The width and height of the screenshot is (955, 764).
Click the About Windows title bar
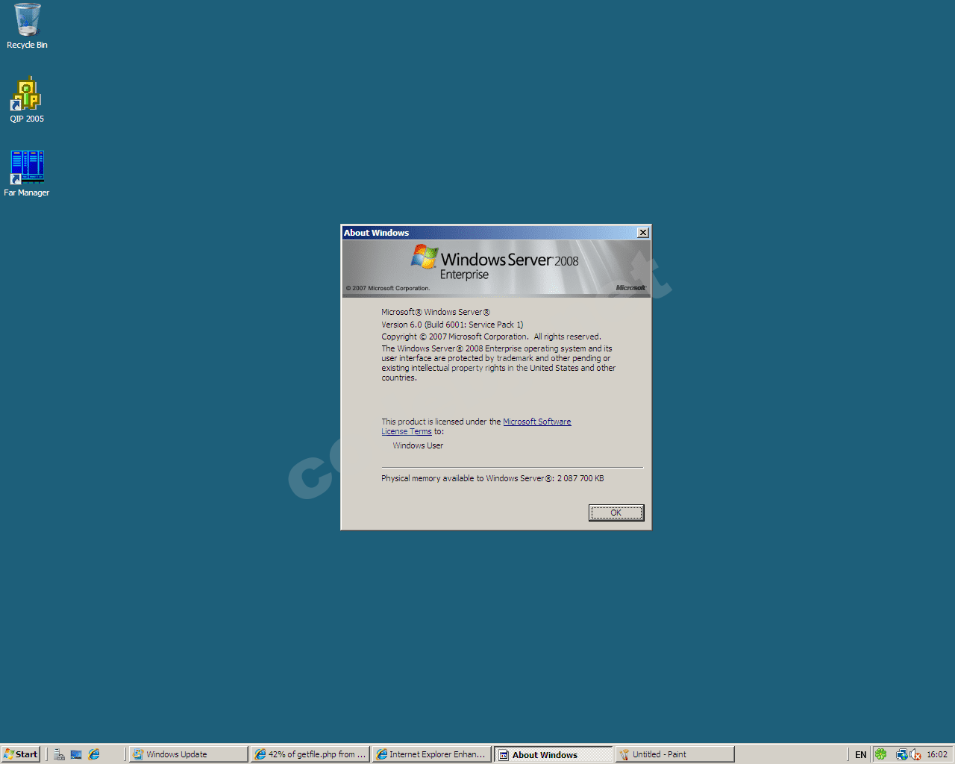tap(489, 233)
